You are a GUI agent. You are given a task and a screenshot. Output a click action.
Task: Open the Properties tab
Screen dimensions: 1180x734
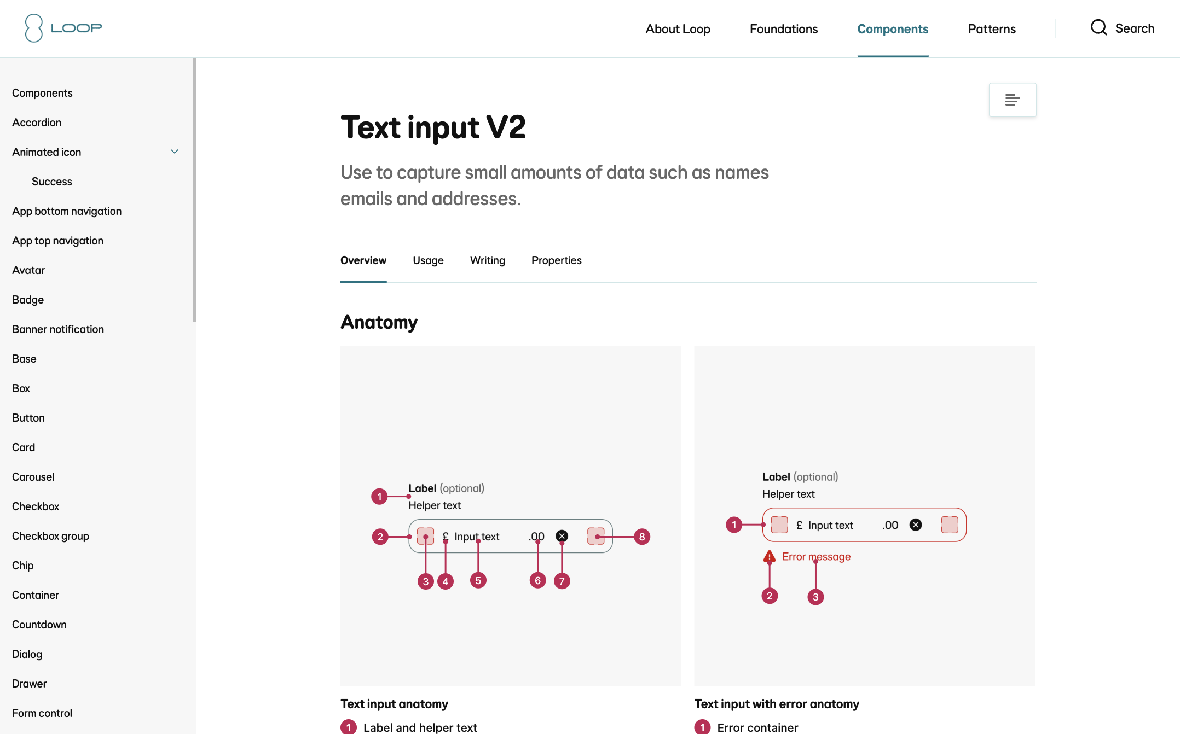click(x=556, y=260)
